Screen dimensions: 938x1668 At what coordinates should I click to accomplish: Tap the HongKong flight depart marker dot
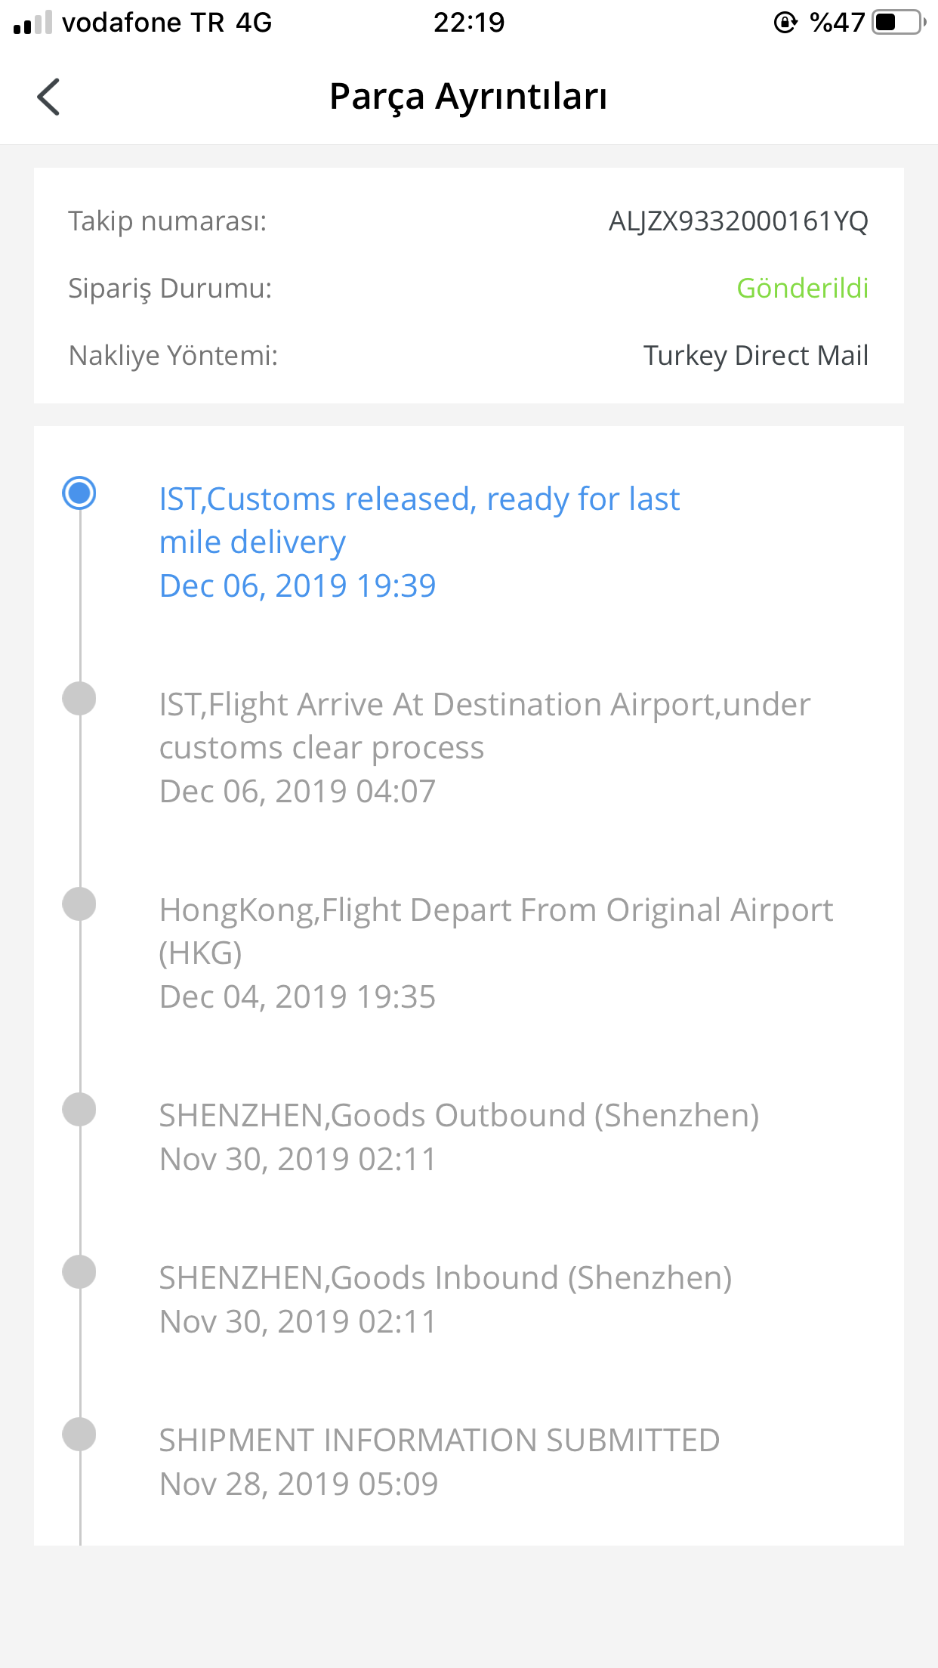(79, 904)
